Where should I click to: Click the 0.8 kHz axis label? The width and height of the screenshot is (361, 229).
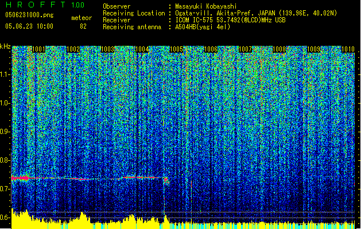click(x=5, y=160)
